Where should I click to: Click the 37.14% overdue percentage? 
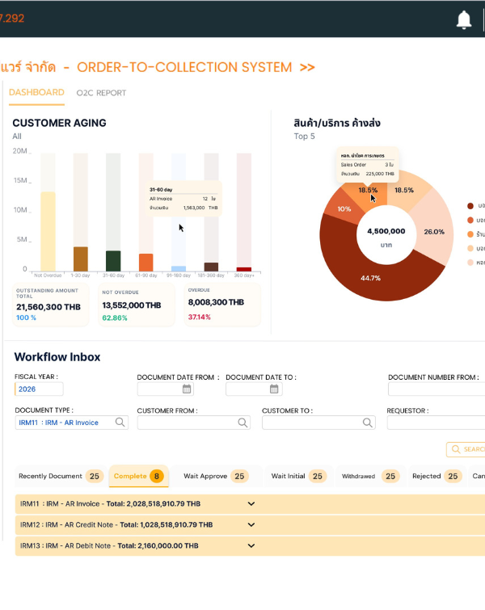200,317
